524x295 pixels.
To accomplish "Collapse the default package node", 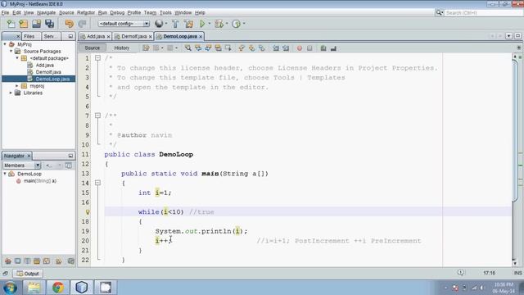I will (17, 58).
